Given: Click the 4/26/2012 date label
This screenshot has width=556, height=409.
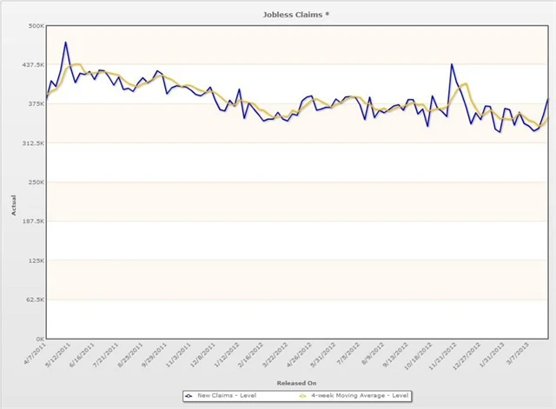Looking at the screenshot, I should 299,354.
